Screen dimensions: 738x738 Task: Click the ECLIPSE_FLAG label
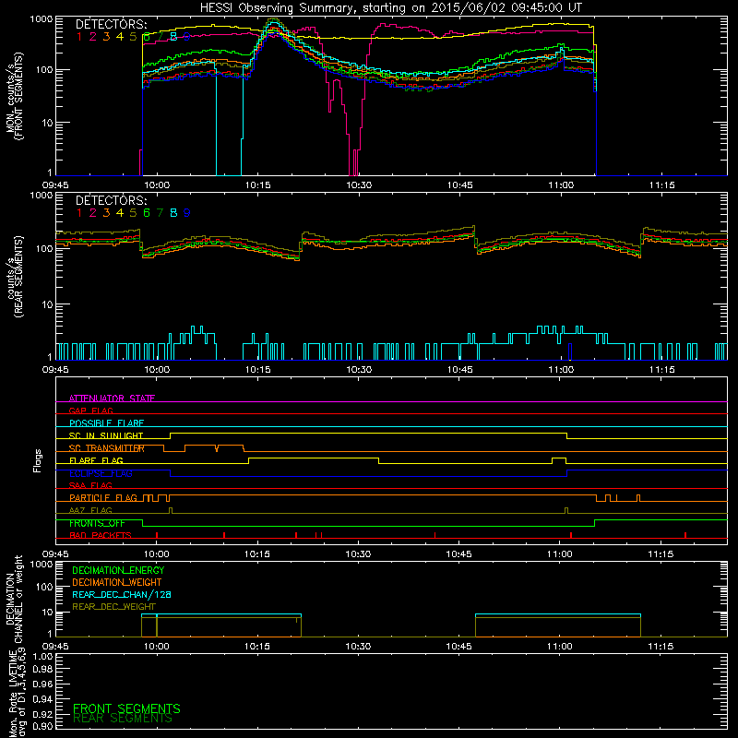[101, 473]
